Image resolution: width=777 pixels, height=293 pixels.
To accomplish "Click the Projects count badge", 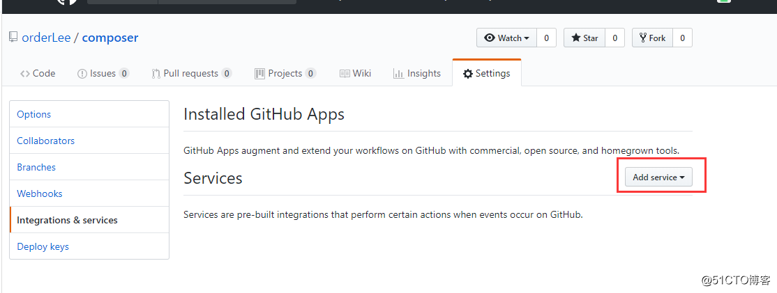I will 310,74.
